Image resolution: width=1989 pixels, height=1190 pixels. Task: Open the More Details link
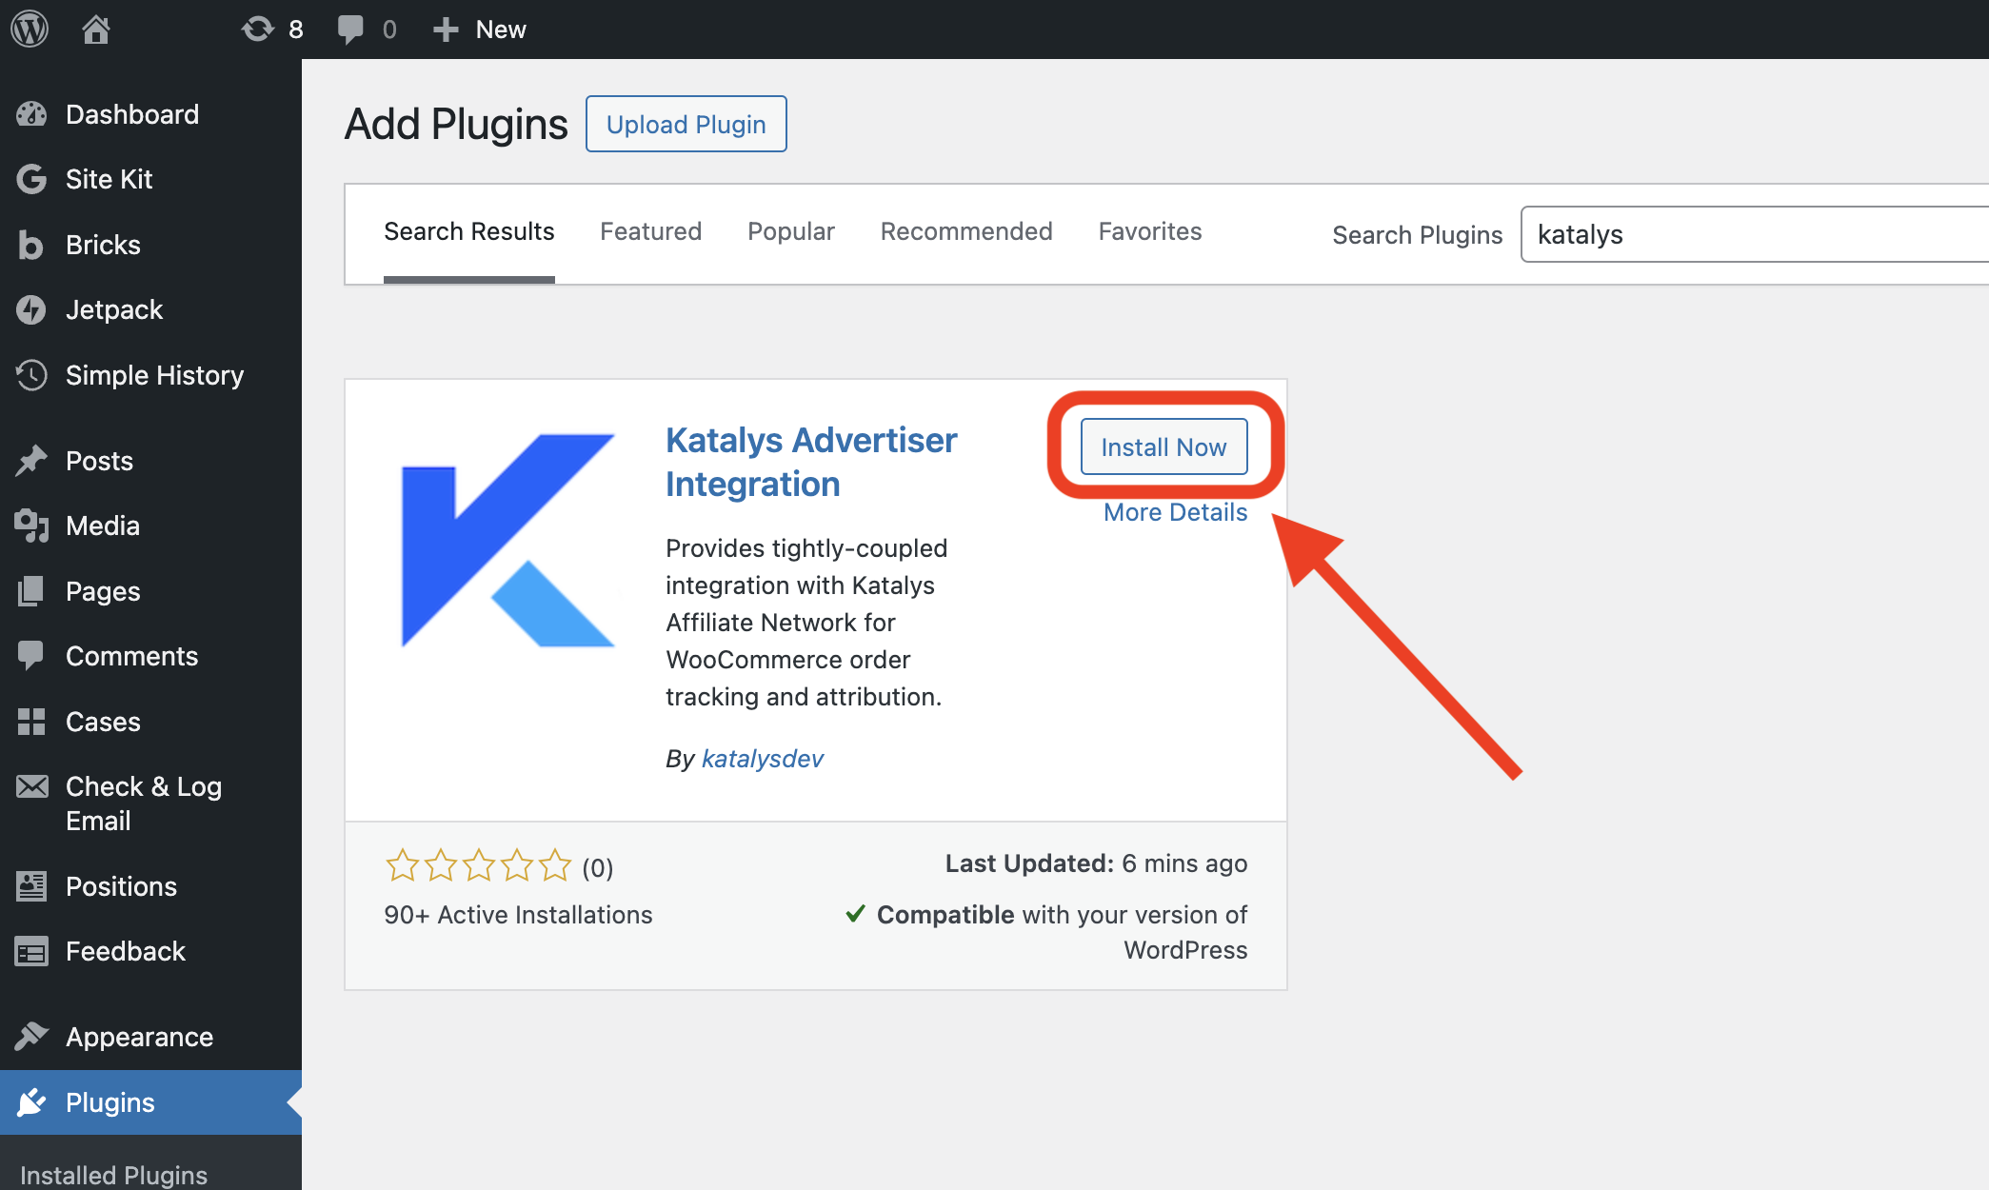tap(1175, 512)
